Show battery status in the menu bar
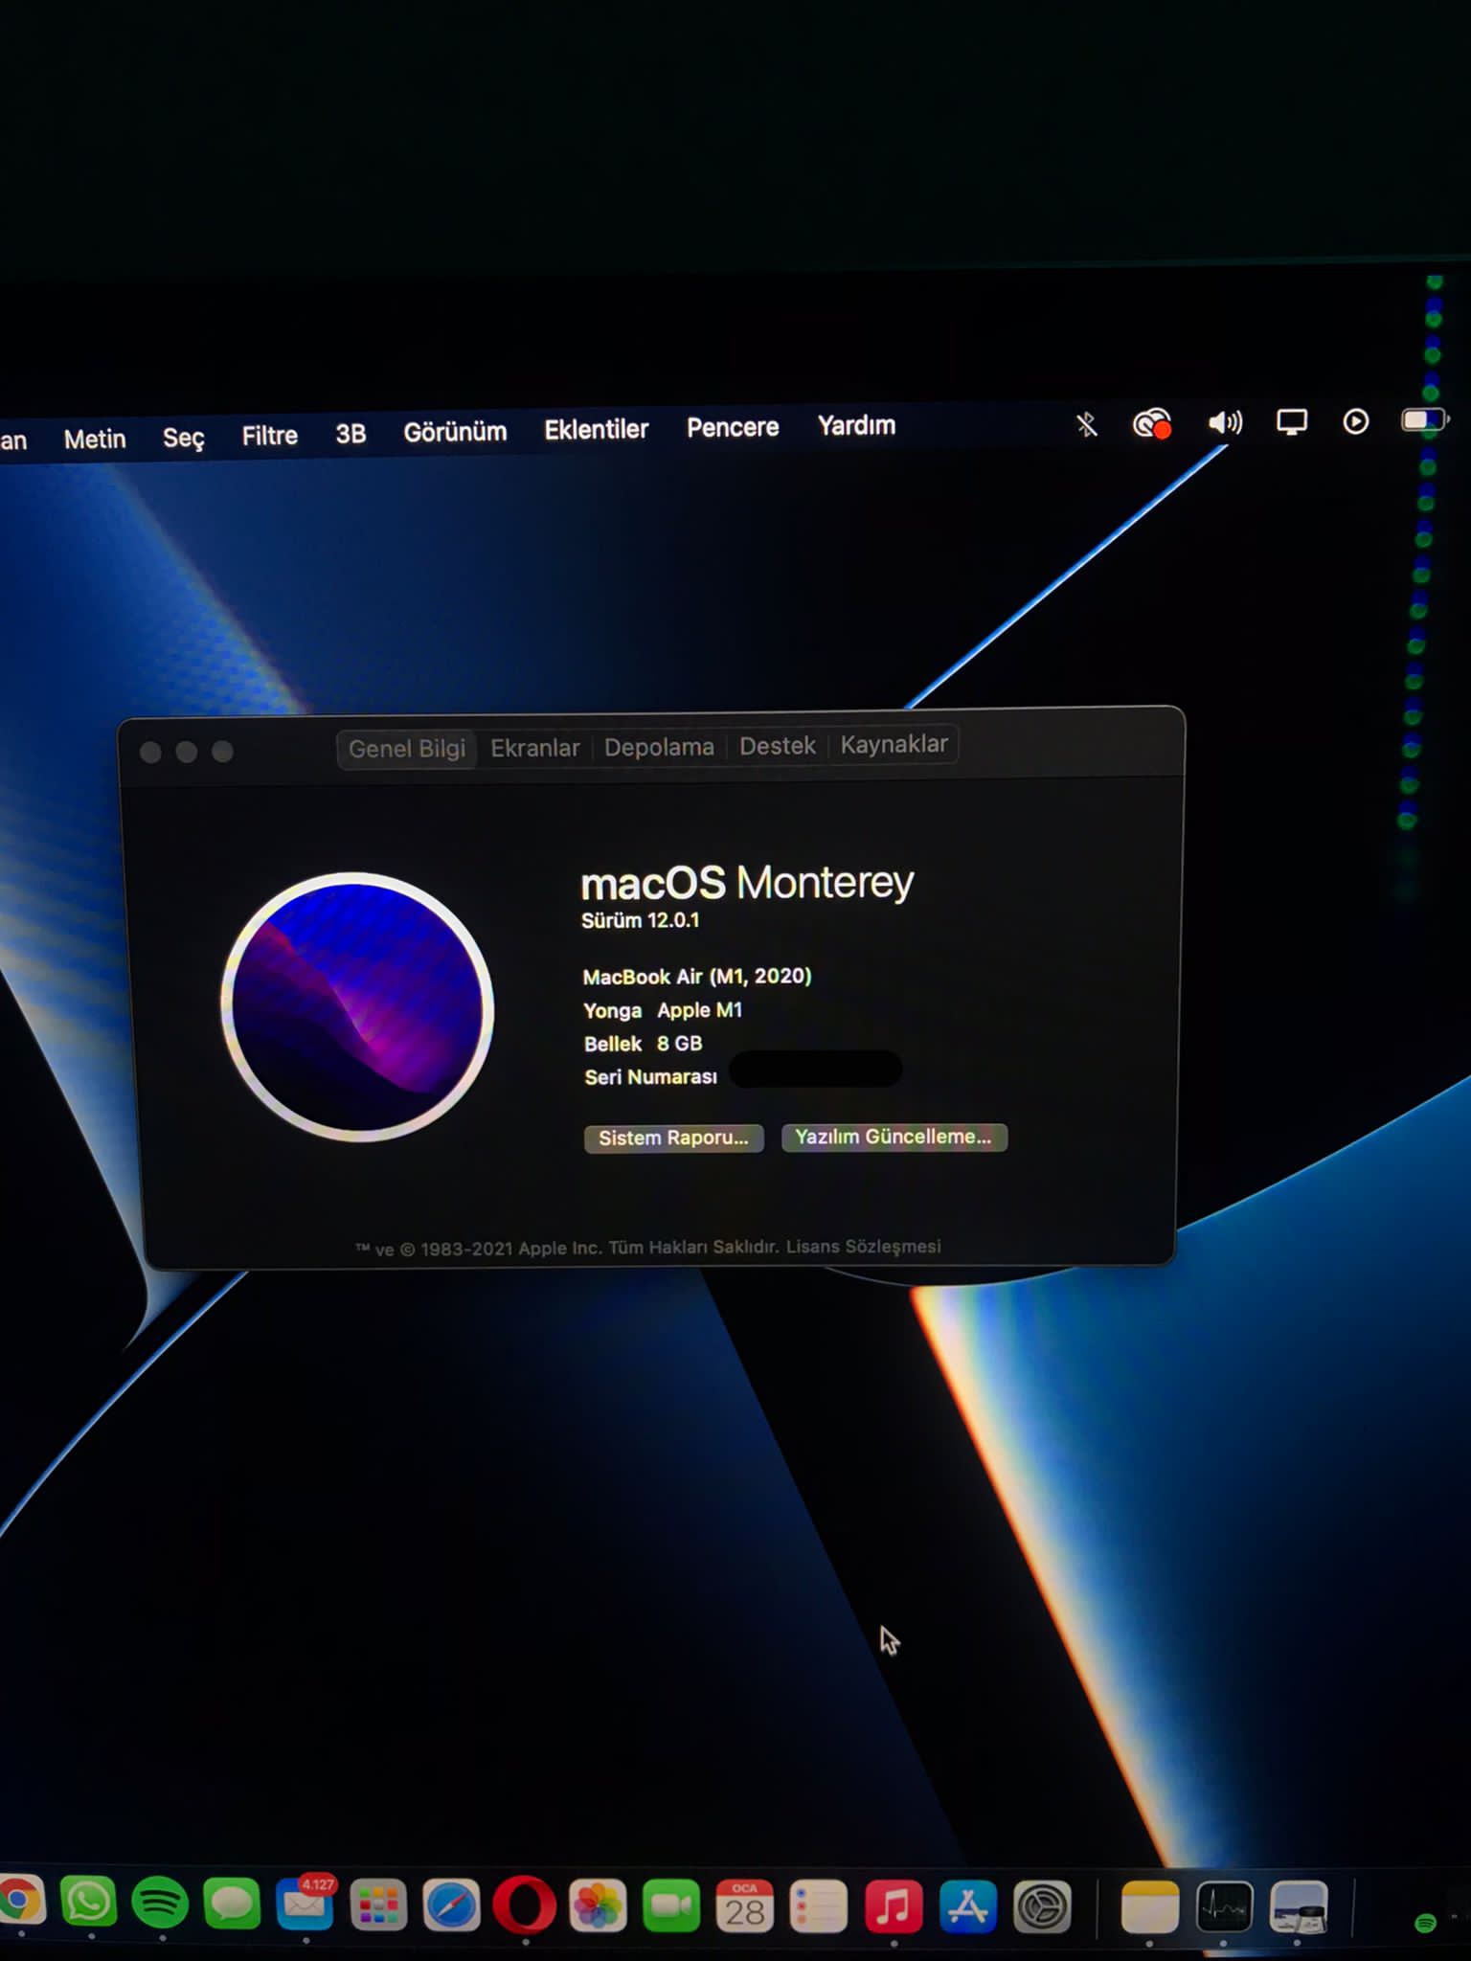Screen dimensions: 1471x1961 (1424, 420)
